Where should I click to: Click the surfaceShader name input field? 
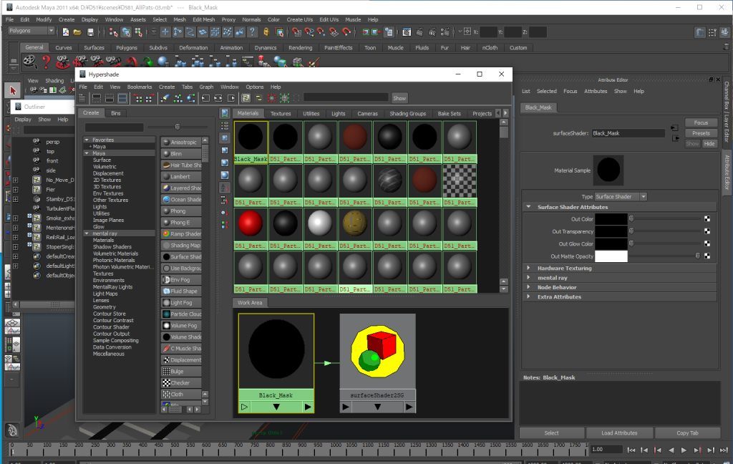(628, 133)
